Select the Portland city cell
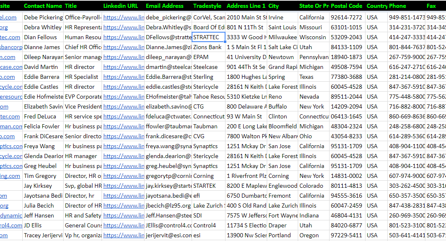446x241 pixels. [282, 235]
